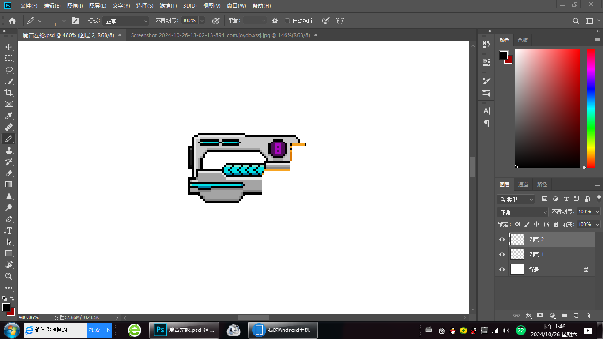Select the Rectangle shape tool
Screen dimensions: 603x339
coord(8,253)
